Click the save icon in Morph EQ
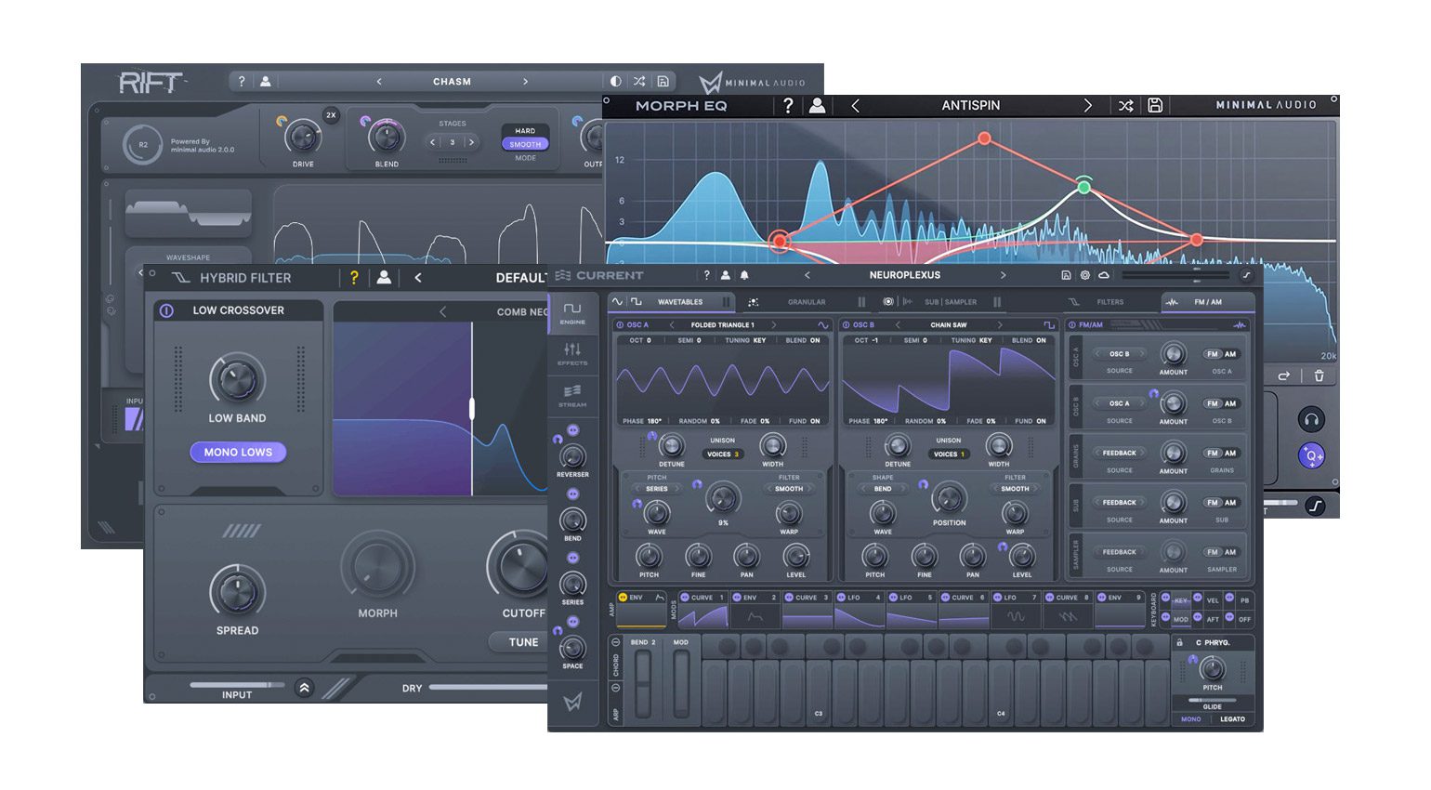Image resolution: width=1431 pixels, height=790 pixels. (x=1155, y=106)
